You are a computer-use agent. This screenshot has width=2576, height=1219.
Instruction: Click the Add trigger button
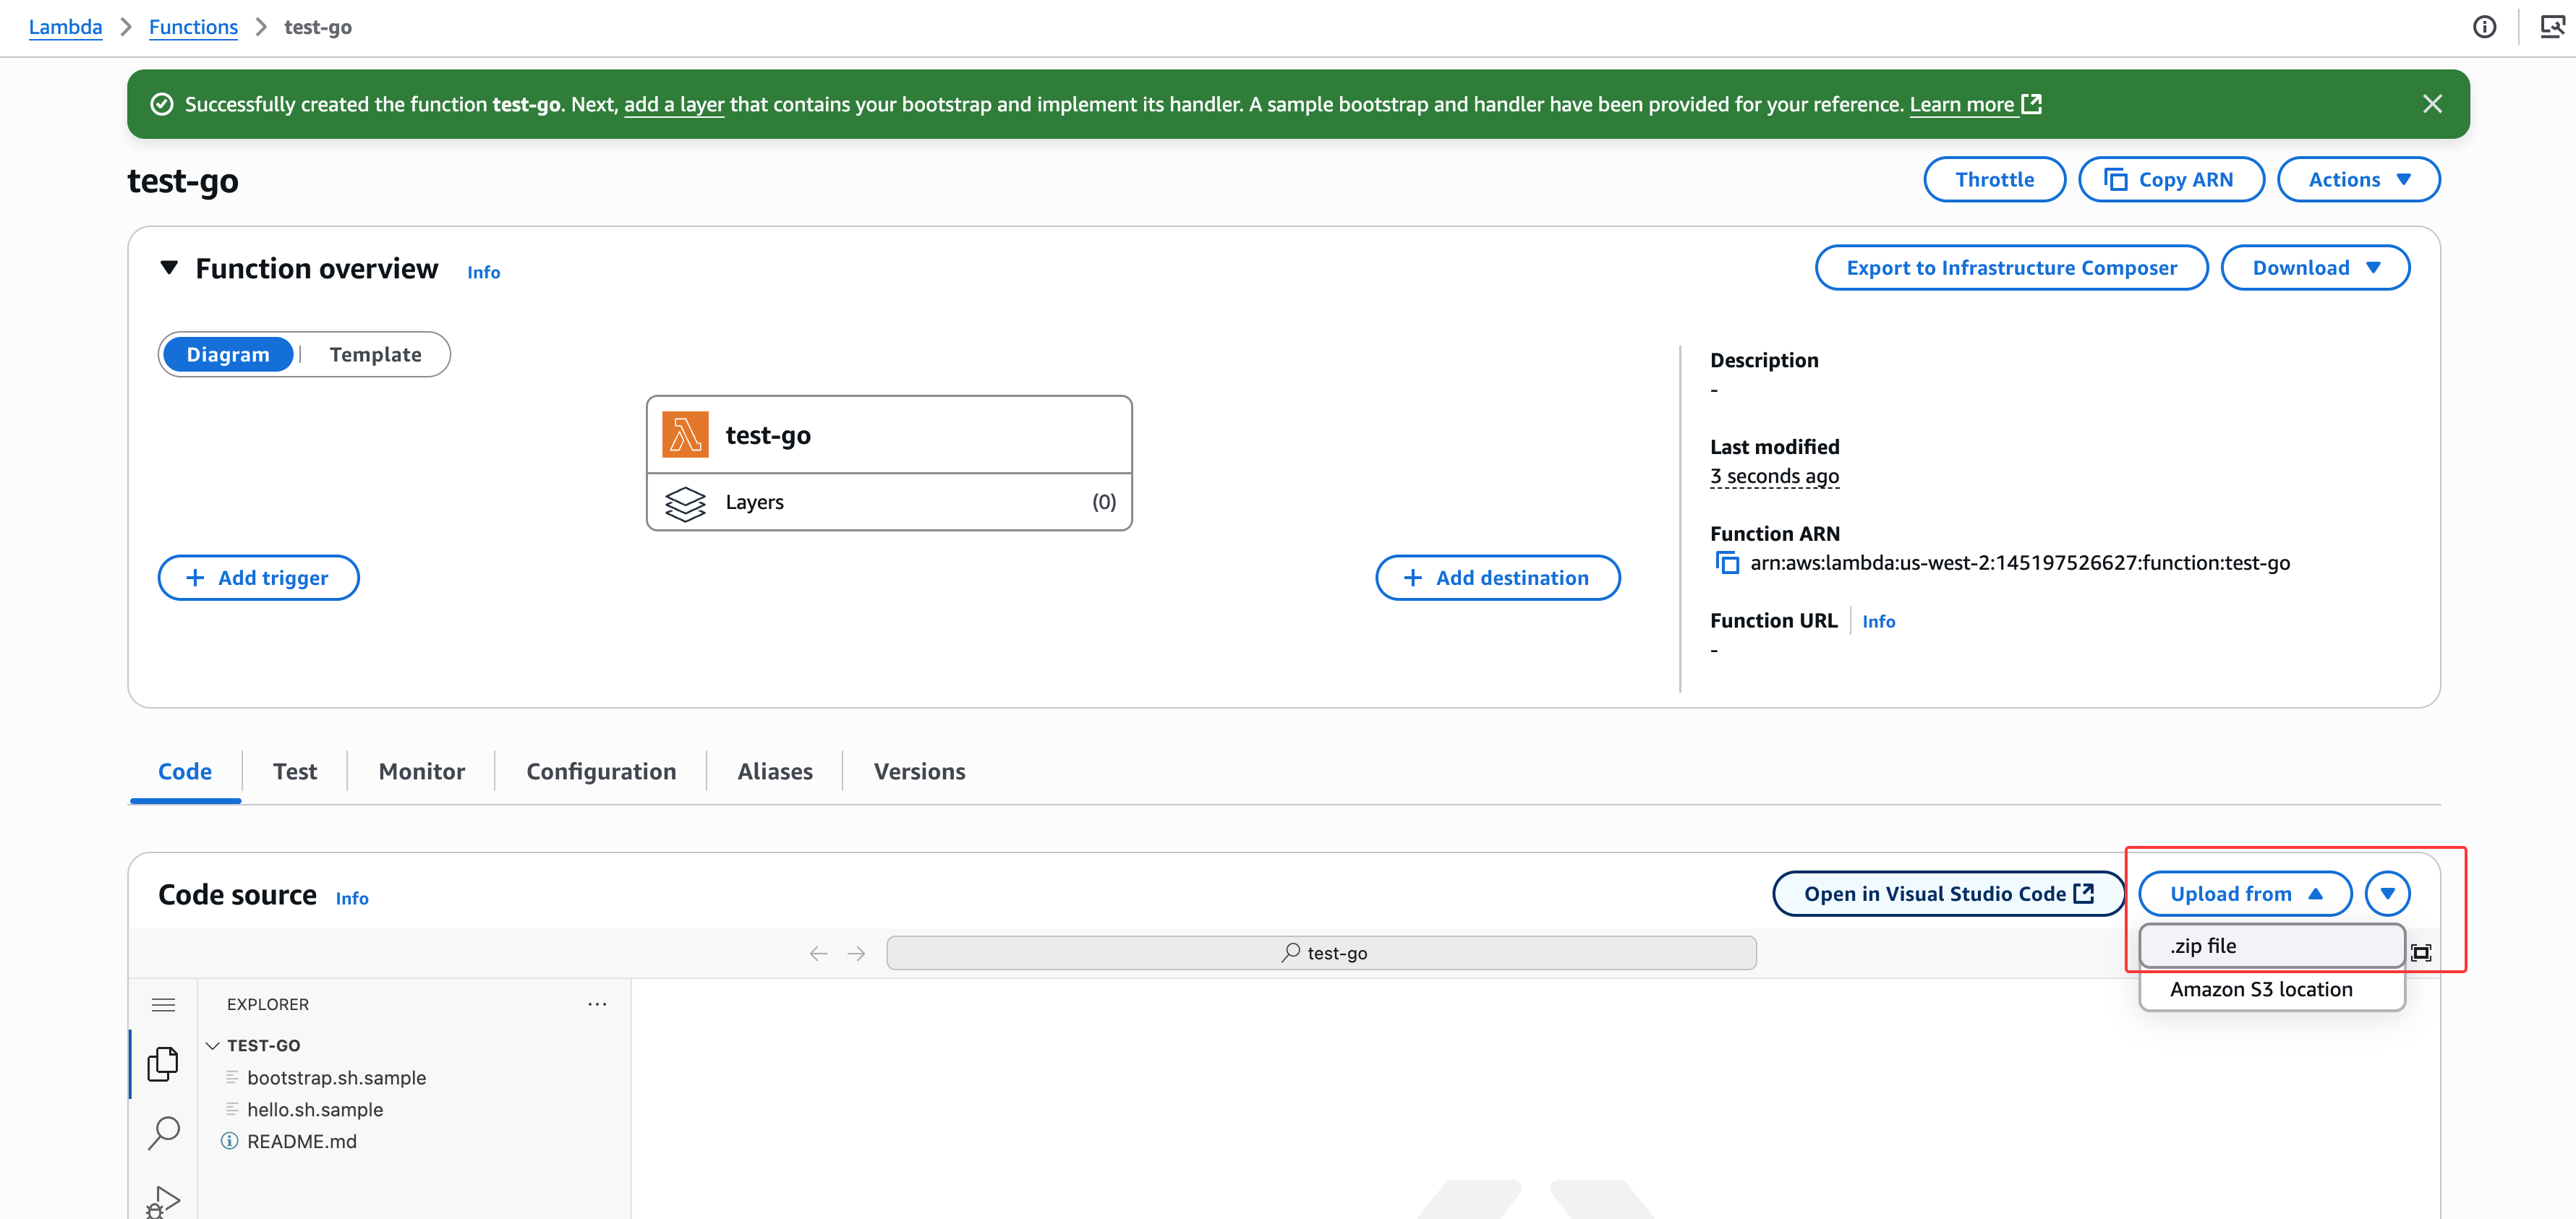click(x=258, y=578)
